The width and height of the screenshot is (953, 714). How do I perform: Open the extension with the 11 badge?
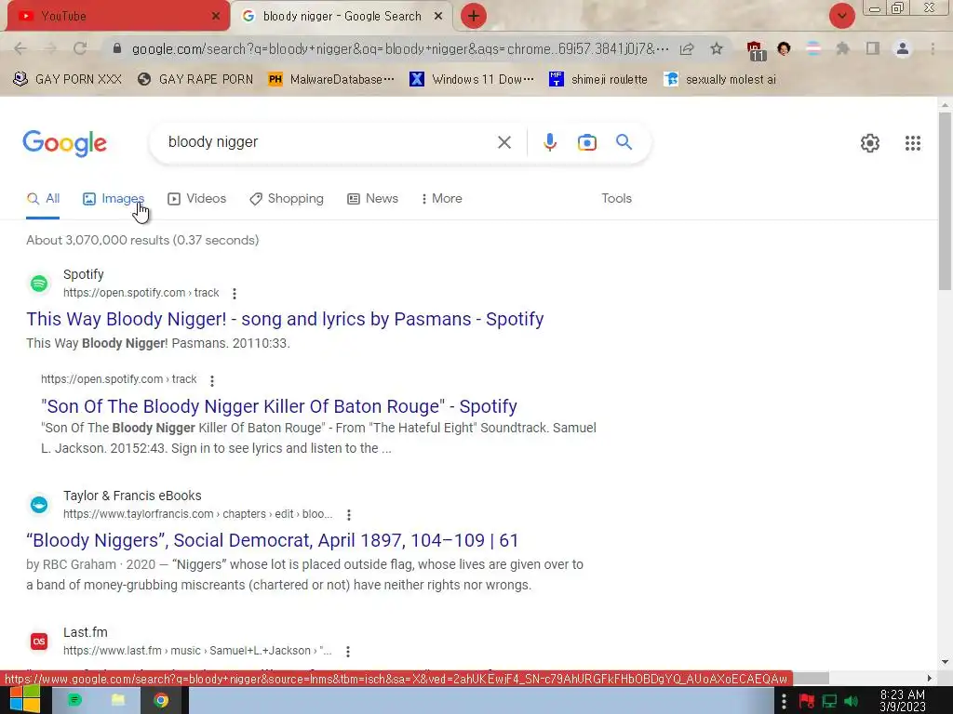tap(755, 50)
